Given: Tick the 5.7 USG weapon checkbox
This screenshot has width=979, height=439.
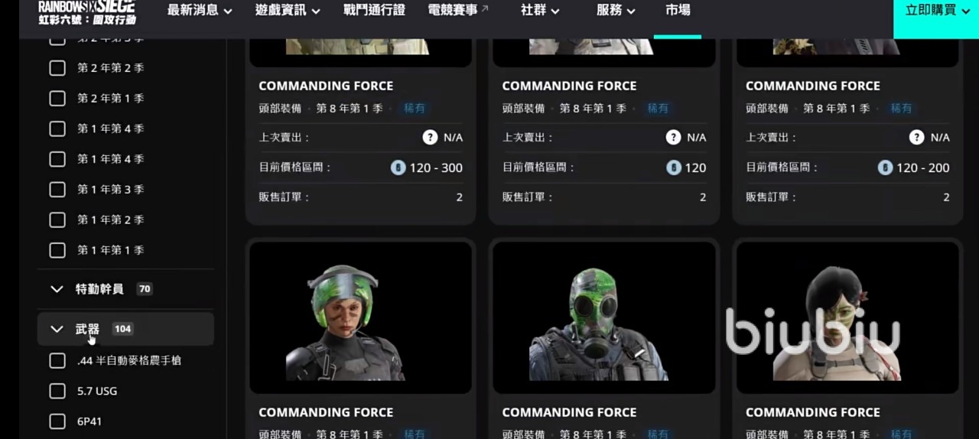Looking at the screenshot, I should [x=57, y=391].
